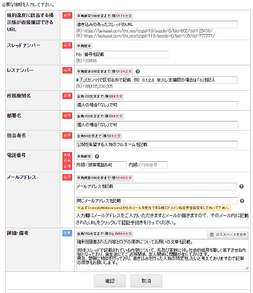253x293 pixels.
Task: Open help icon next to confirmation email field
Action: pyautogui.click(x=242, y=201)
